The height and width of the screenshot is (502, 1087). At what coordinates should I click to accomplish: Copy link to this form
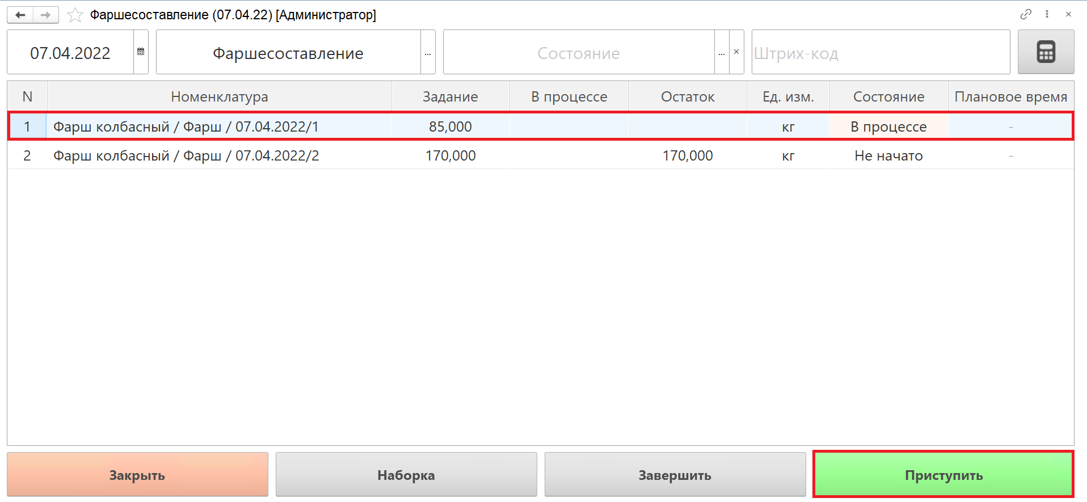[x=1025, y=14]
